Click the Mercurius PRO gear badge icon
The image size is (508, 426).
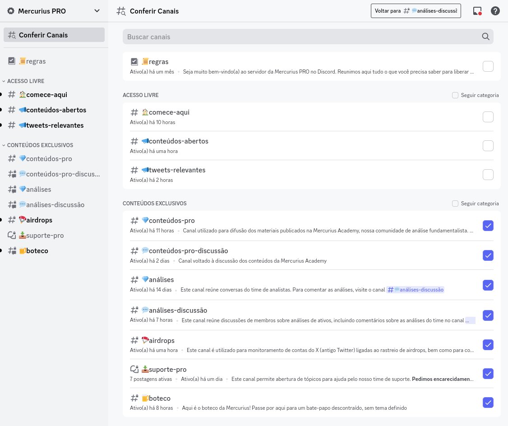11,11
